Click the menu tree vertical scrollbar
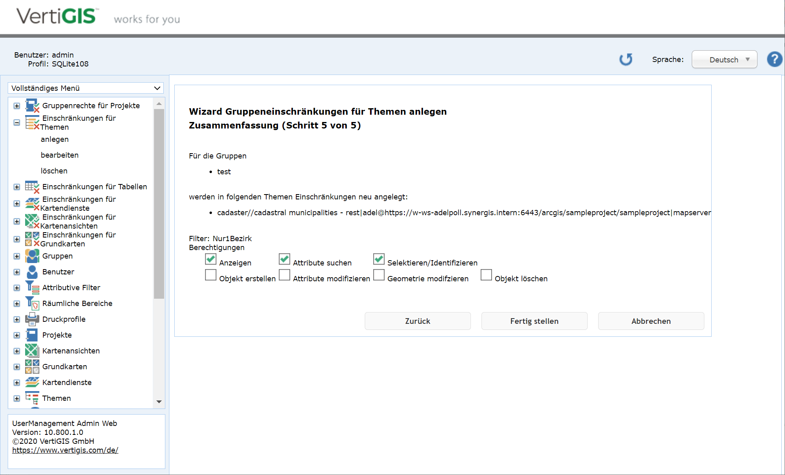The image size is (785, 475). pyautogui.click(x=159, y=203)
